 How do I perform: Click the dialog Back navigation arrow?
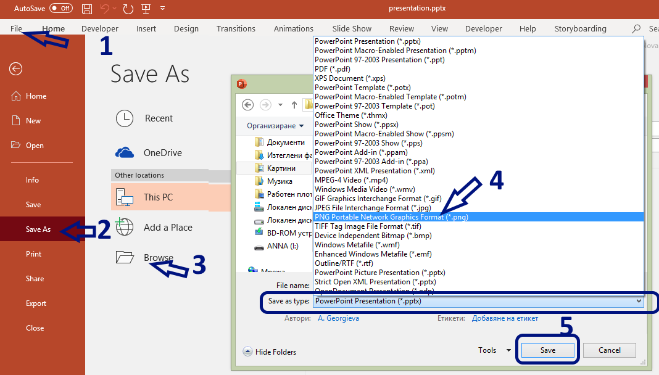tap(248, 105)
